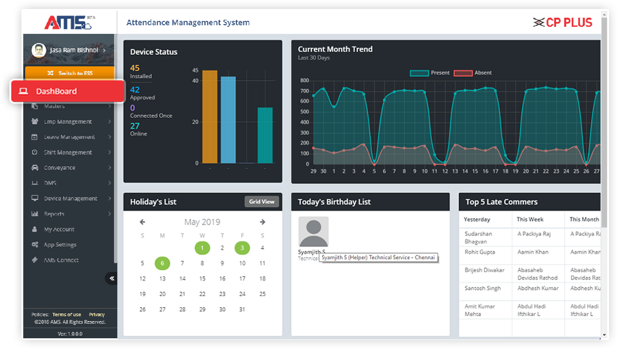
Task: Click Amit Kumar Mehta in late comers
Action: [x=480, y=310]
